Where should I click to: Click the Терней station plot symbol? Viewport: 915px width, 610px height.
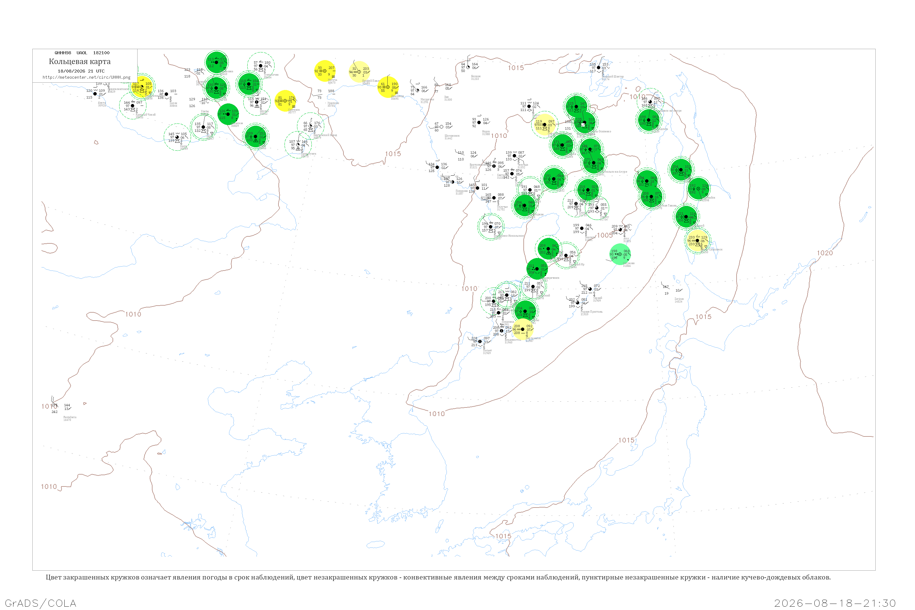tap(590, 289)
